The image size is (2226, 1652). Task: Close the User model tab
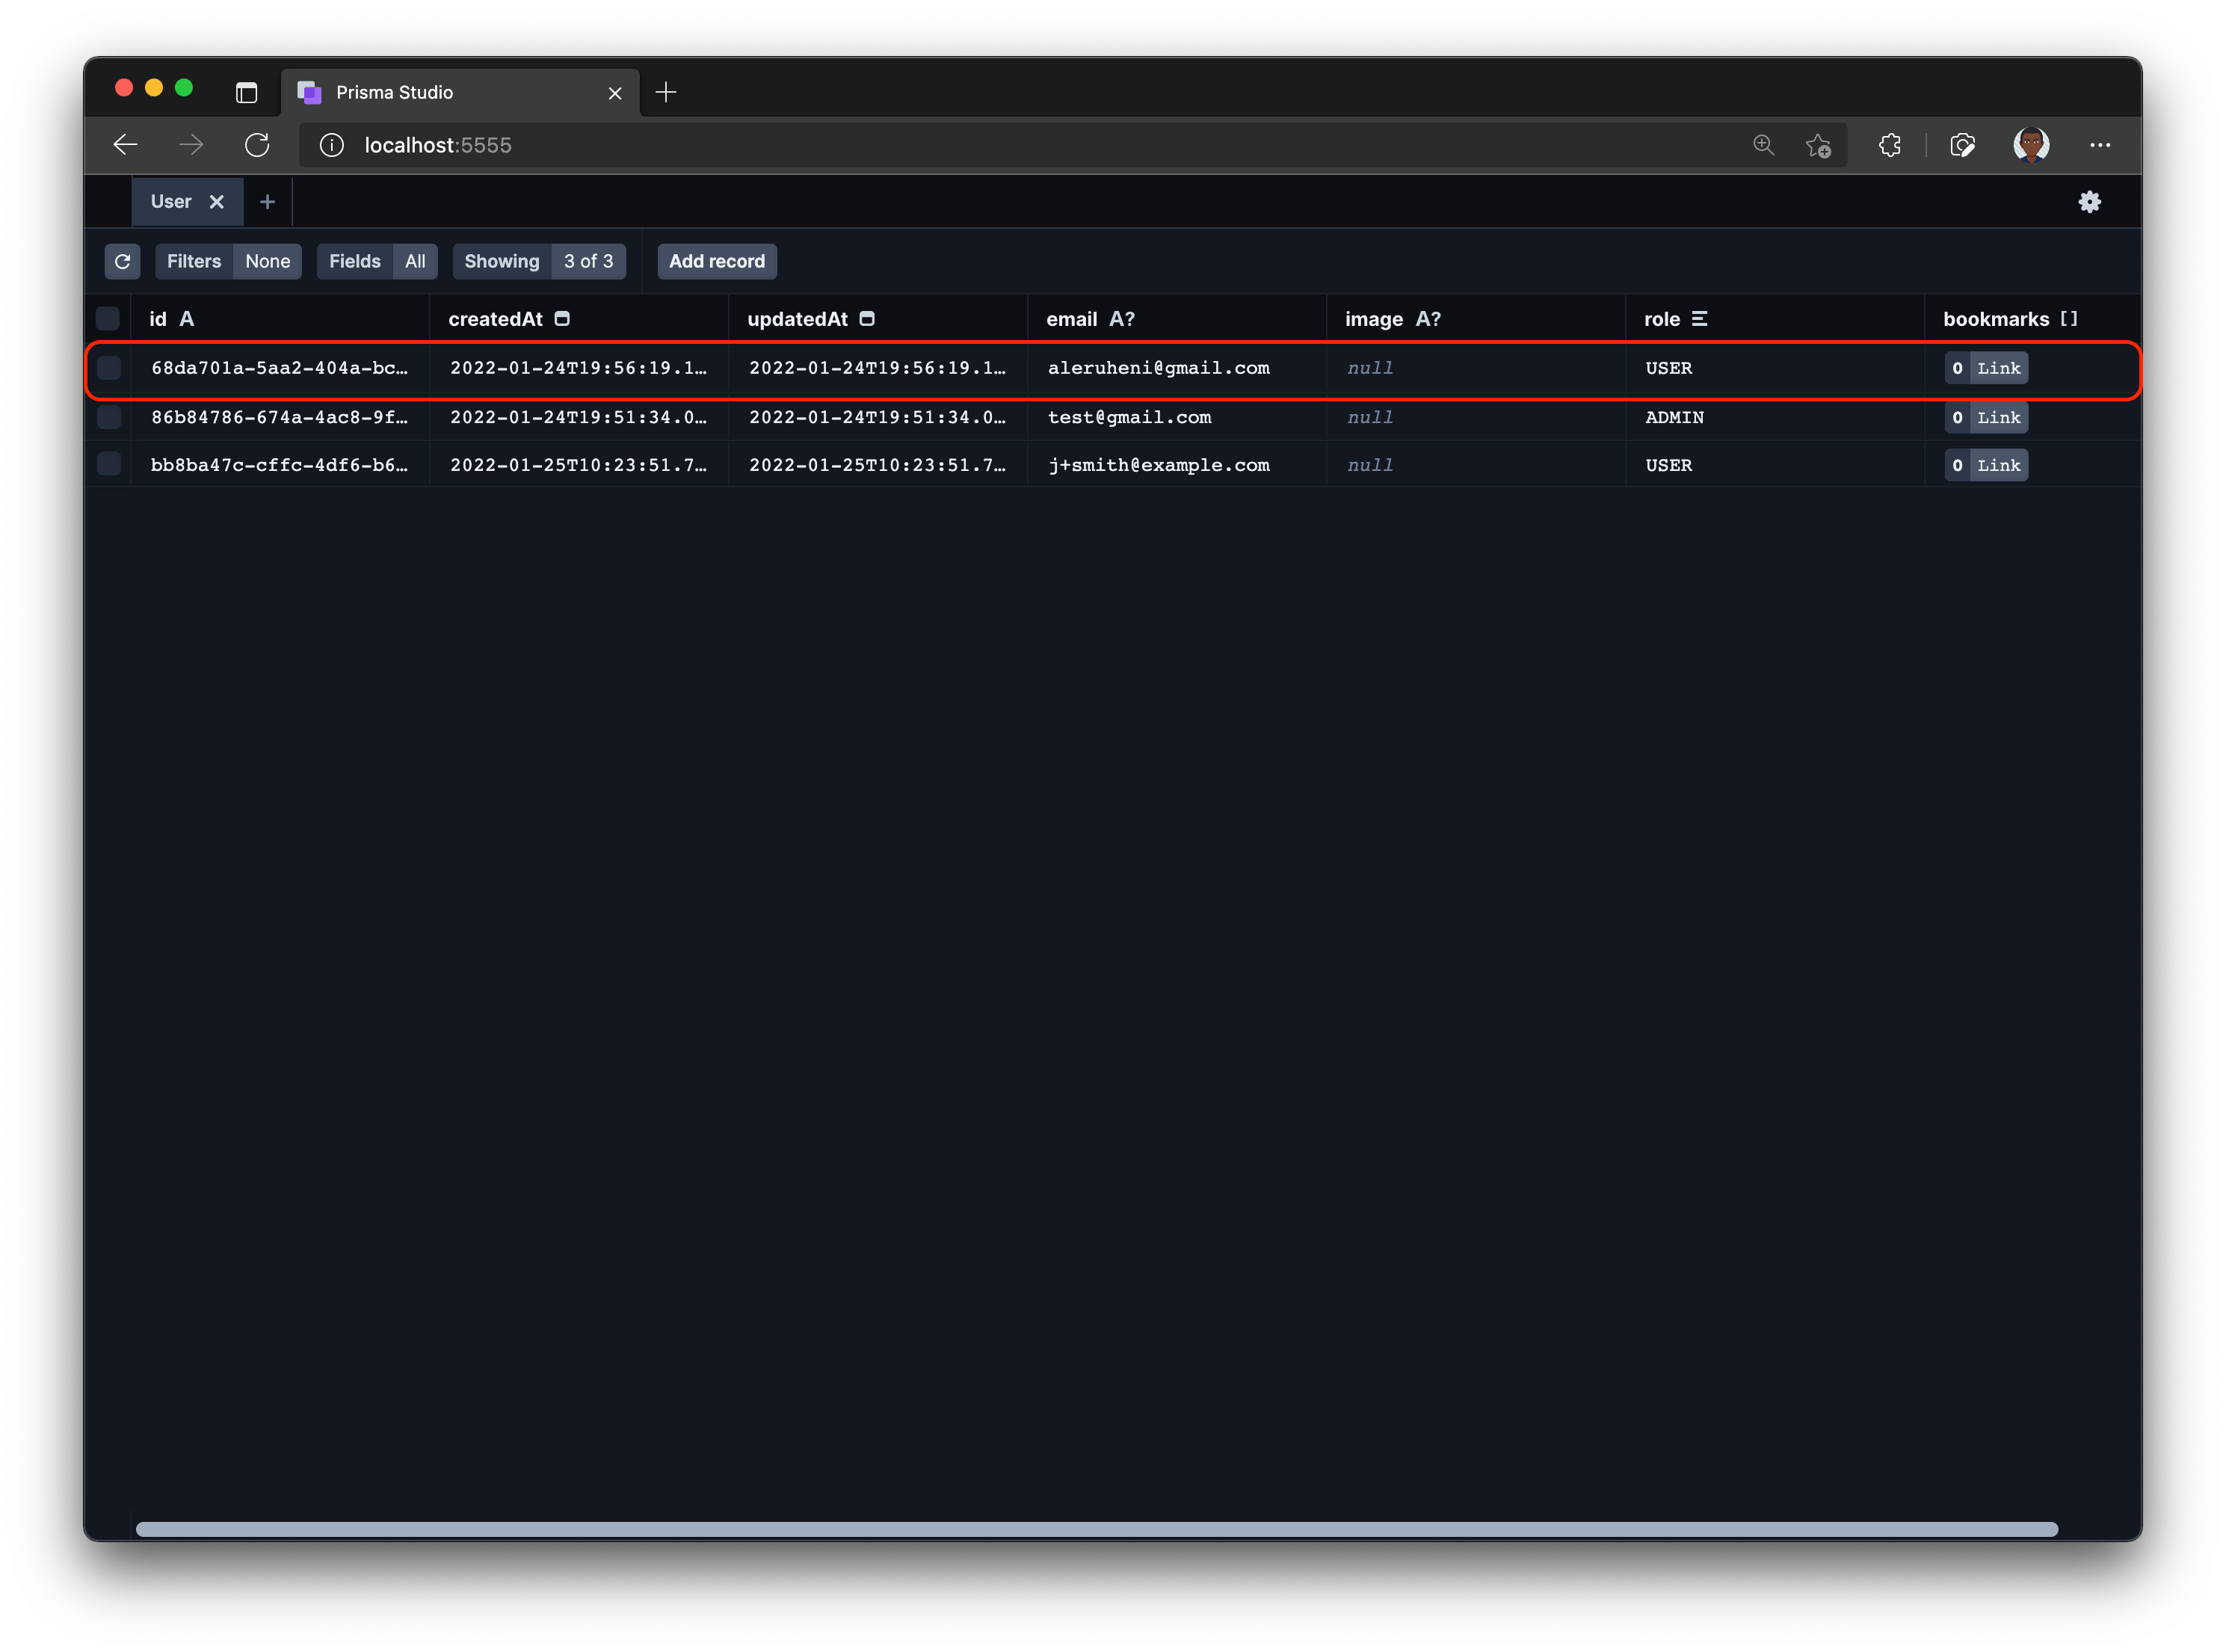[216, 202]
